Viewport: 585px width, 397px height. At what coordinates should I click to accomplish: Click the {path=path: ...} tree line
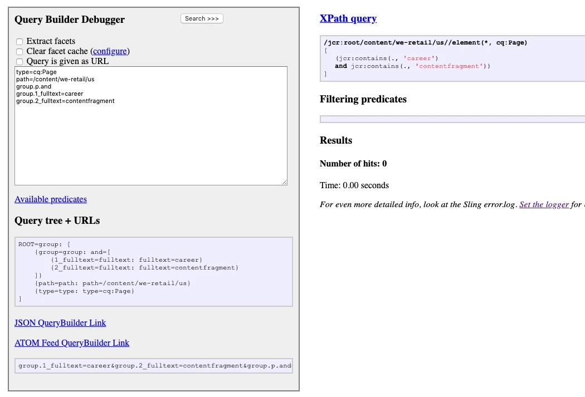coord(113,283)
